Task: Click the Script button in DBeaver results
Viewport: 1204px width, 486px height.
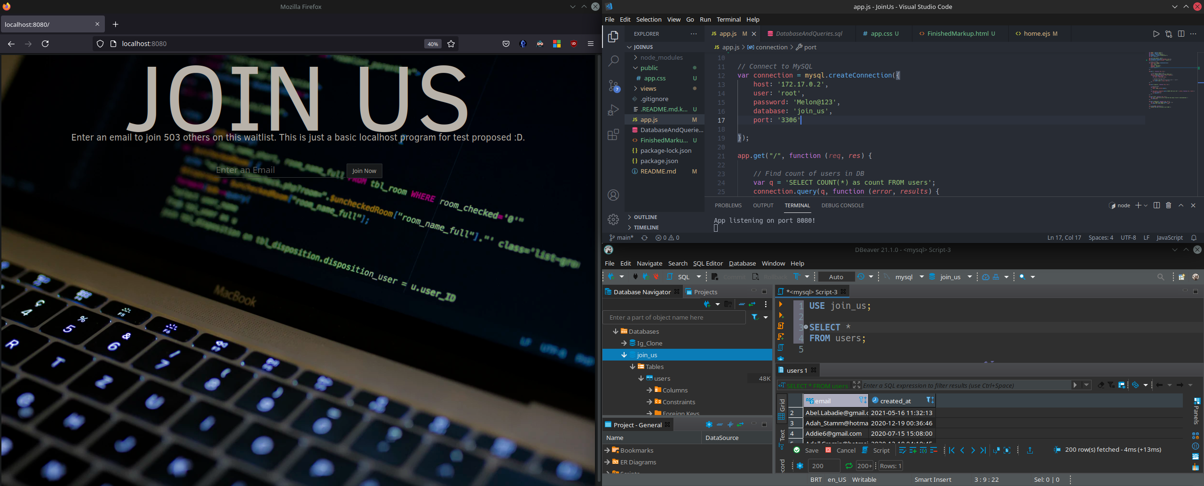Action: [876, 450]
